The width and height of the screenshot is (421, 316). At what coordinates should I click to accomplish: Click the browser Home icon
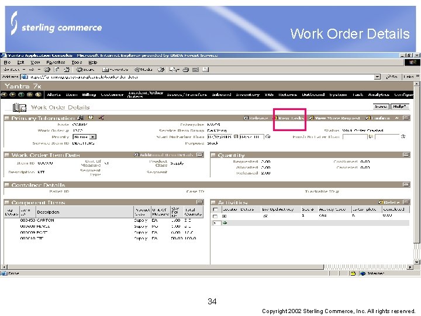[x=67, y=70]
